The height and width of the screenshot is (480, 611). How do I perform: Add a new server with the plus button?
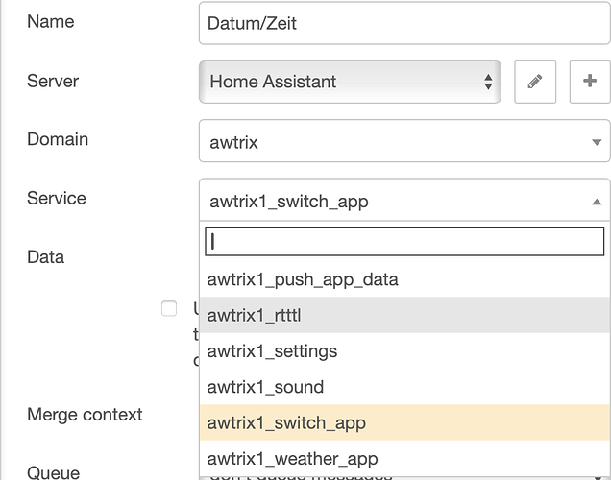590,82
